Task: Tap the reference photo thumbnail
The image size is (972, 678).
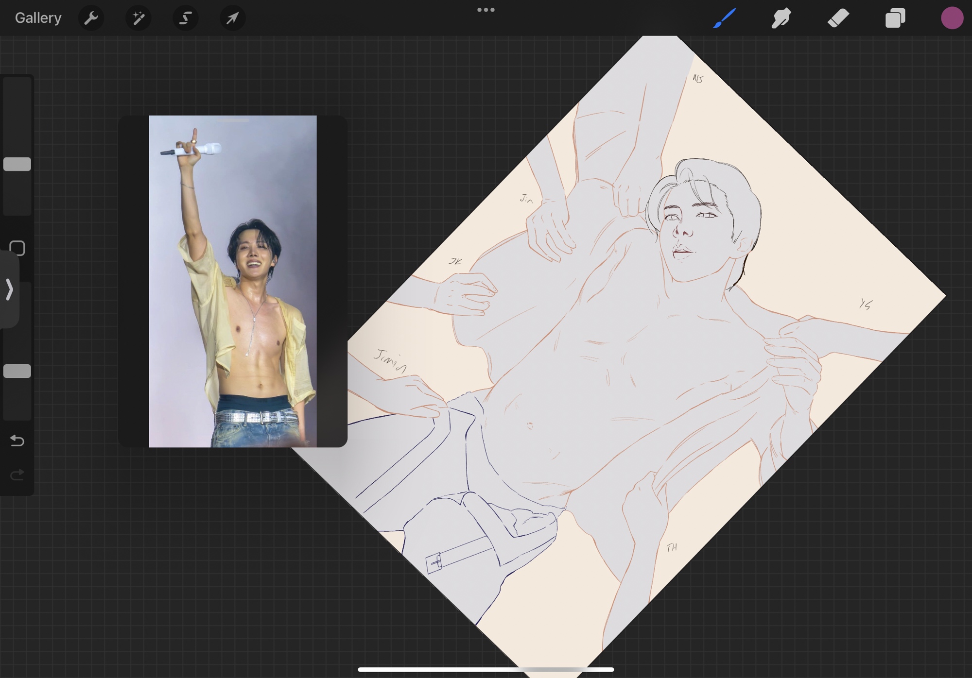Action: (x=232, y=281)
